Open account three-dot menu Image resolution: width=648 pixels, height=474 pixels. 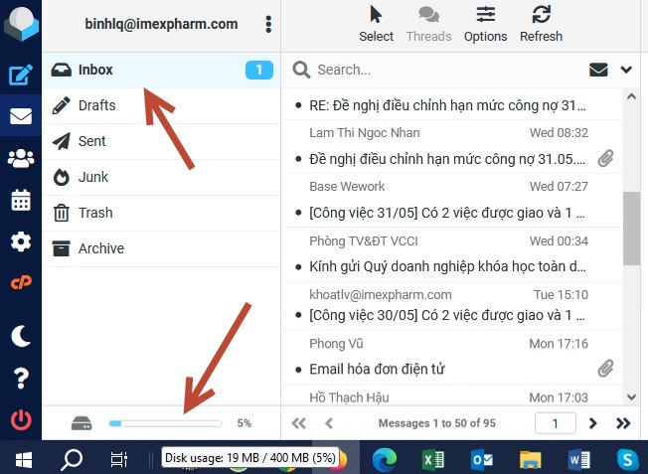(x=268, y=25)
